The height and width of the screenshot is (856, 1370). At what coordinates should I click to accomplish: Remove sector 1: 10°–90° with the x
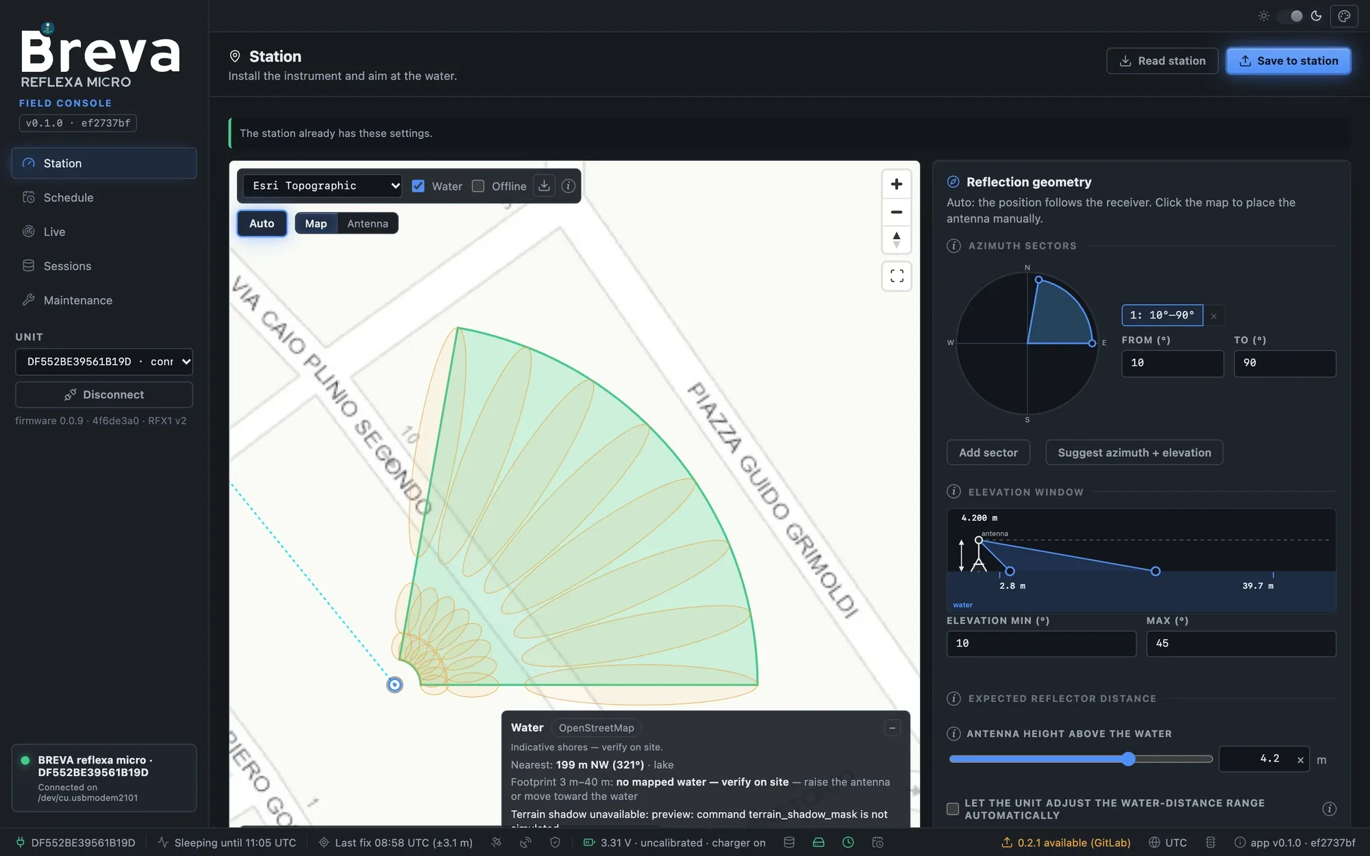pos(1214,316)
